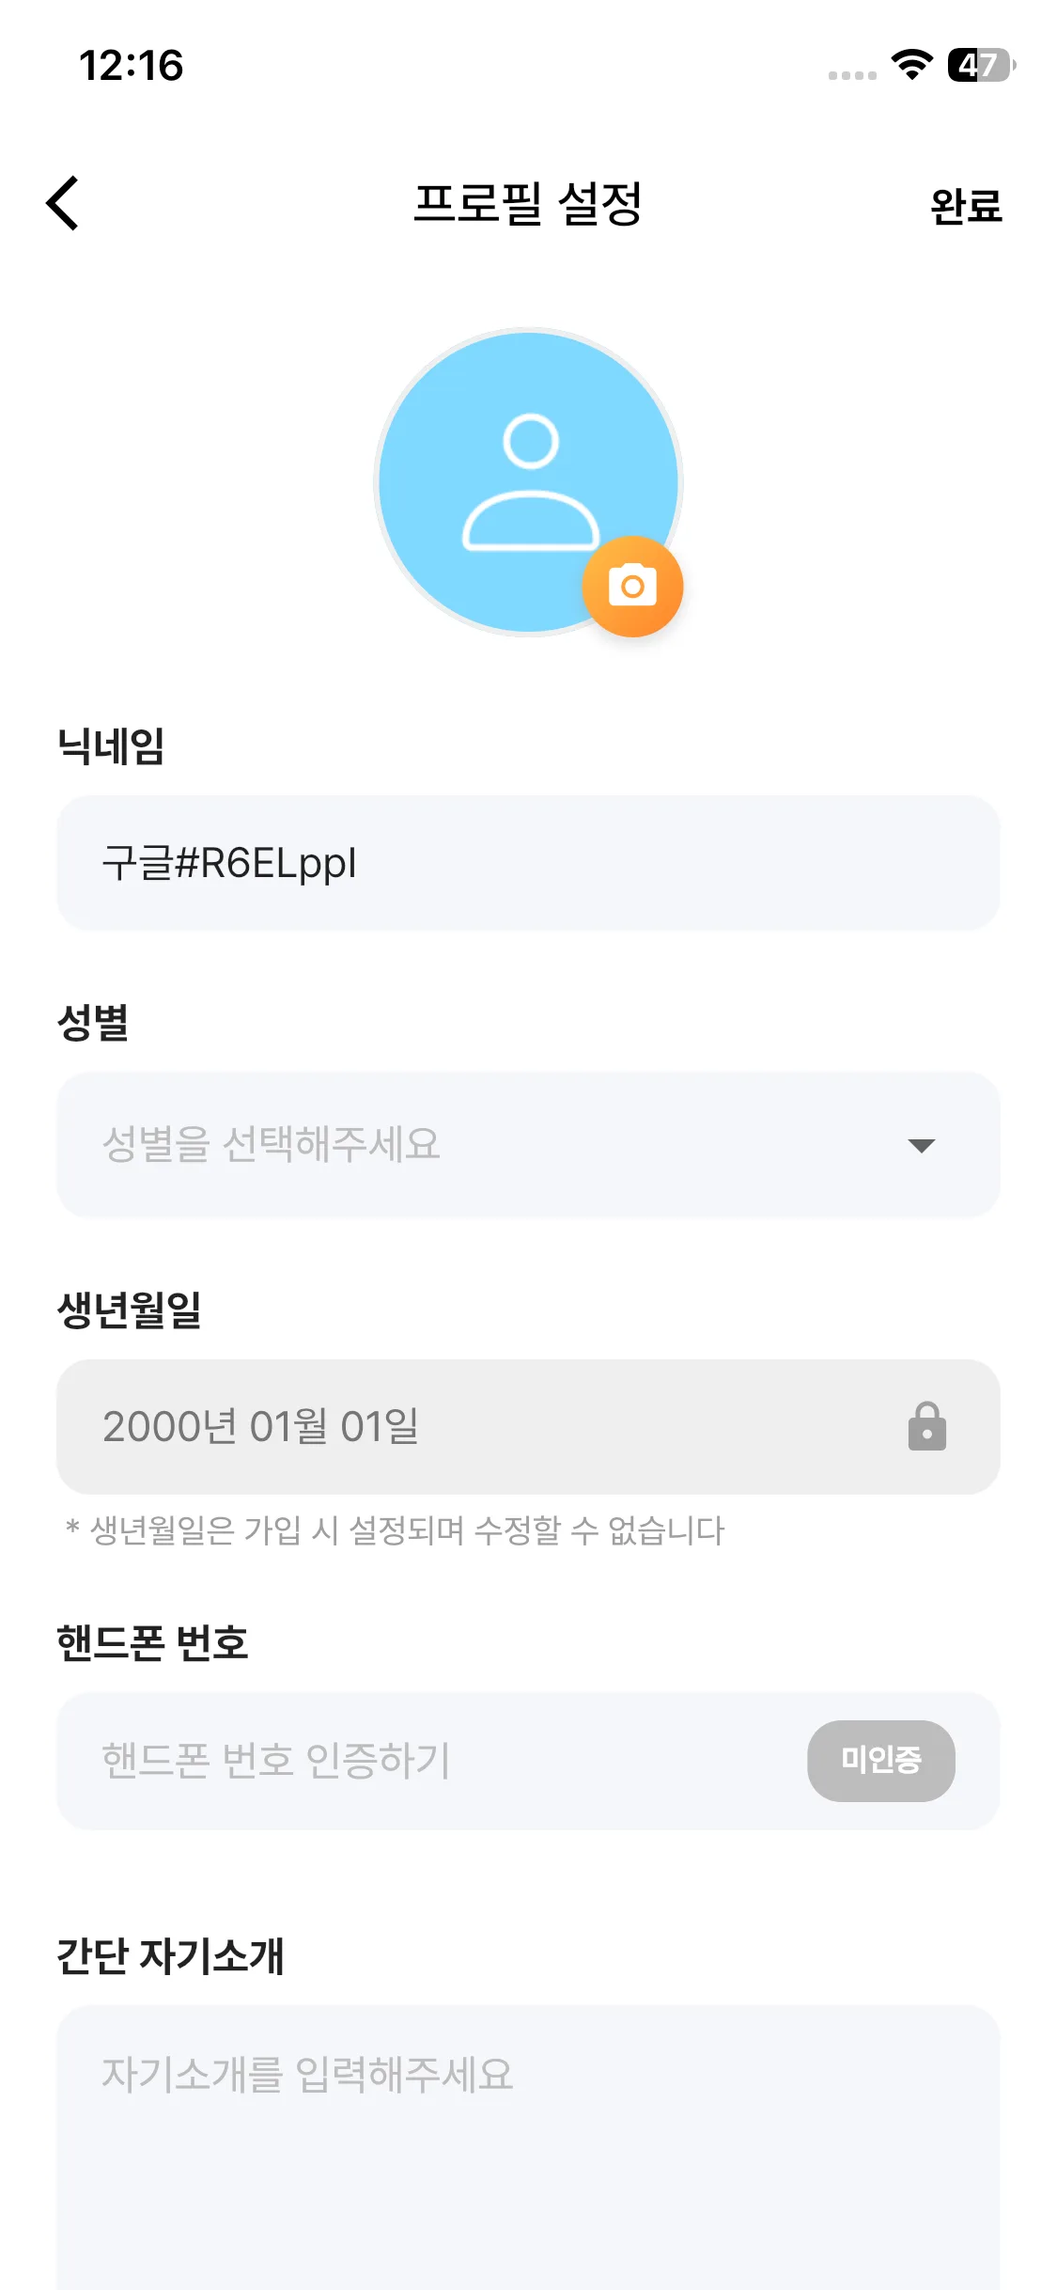Tap the birthdate cannot-be-edited notice text
Image resolution: width=1057 pixels, height=2290 pixels.
pyautogui.click(x=395, y=1530)
